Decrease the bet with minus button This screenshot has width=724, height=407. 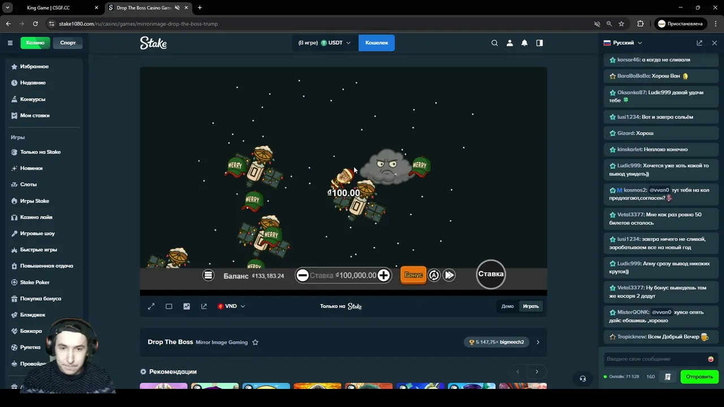pyautogui.click(x=303, y=275)
